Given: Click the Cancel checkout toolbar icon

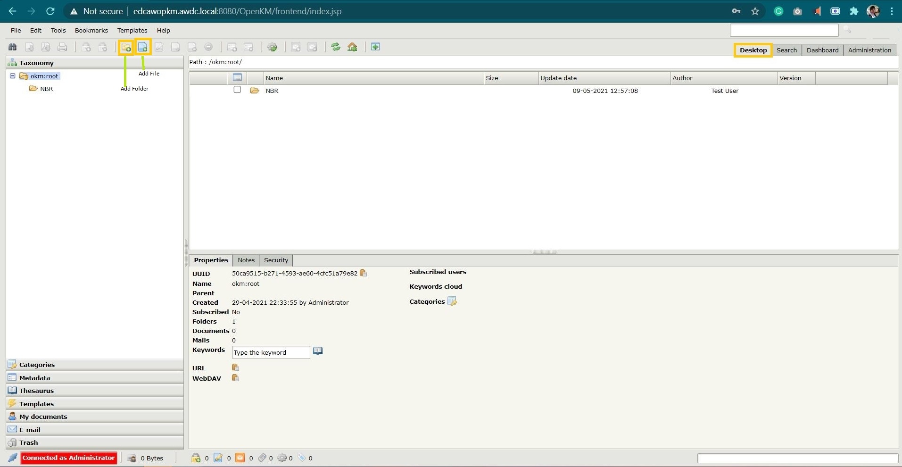Looking at the screenshot, I should point(192,47).
